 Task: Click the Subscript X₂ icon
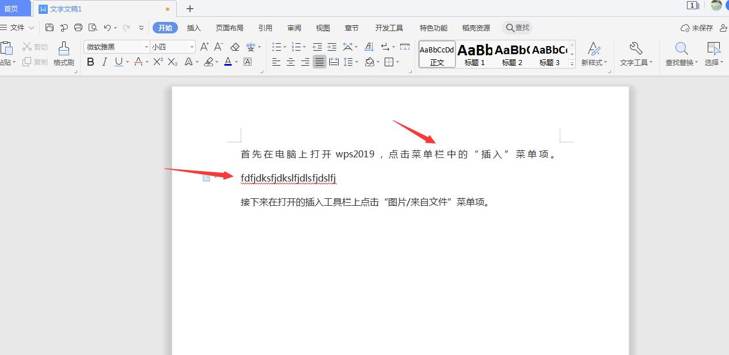pyautogui.click(x=173, y=62)
